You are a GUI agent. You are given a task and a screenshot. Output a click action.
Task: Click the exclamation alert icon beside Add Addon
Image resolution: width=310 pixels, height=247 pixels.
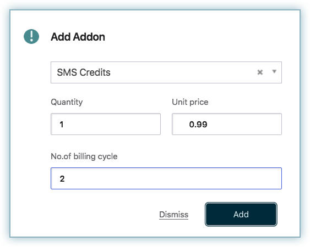(31, 36)
